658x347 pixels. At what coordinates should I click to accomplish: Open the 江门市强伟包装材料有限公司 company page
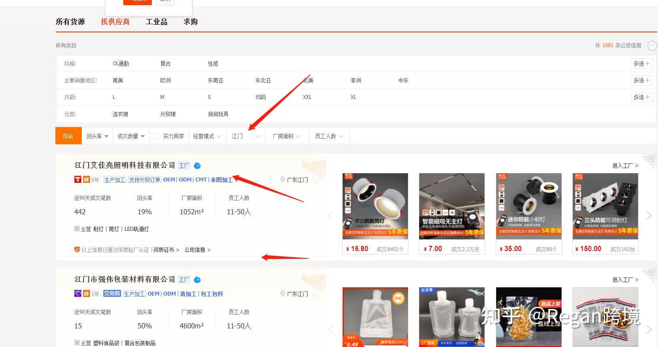pos(125,279)
